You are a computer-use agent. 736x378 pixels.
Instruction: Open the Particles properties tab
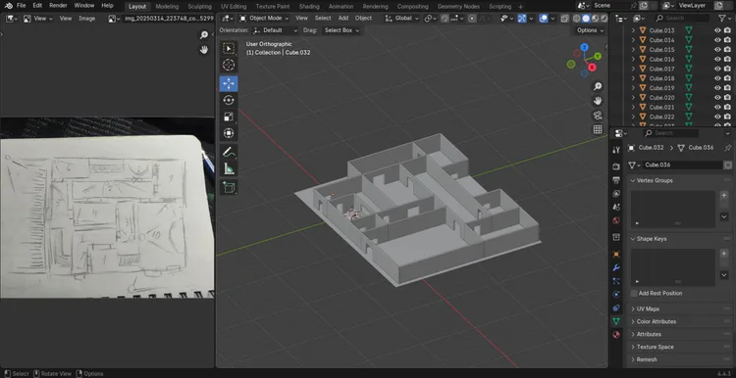616,281
